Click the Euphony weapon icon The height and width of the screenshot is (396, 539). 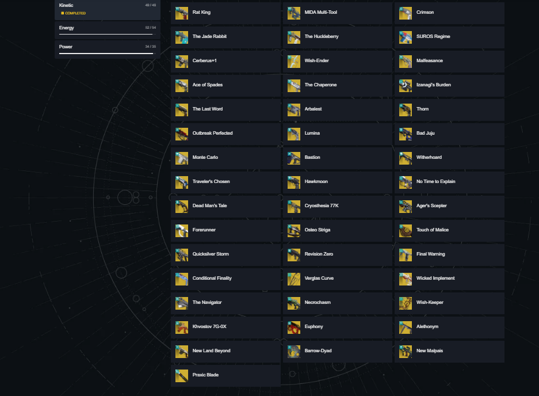point(293,328)
